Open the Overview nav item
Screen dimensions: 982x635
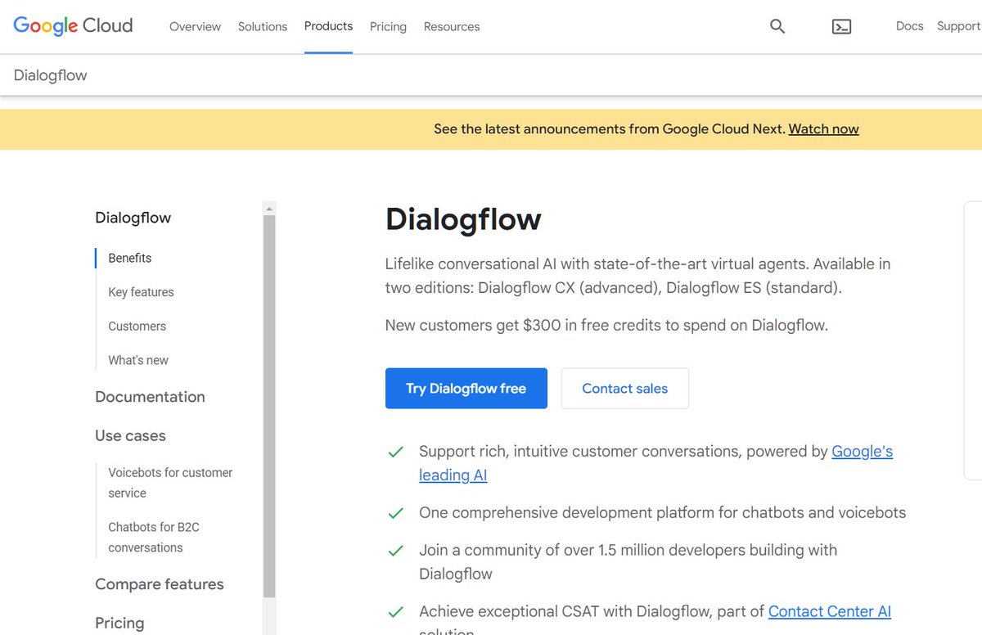[195, 26]
